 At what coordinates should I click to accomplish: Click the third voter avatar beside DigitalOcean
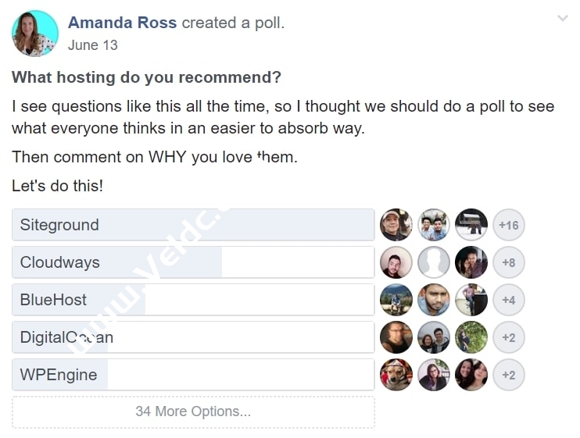pos(471,337)
